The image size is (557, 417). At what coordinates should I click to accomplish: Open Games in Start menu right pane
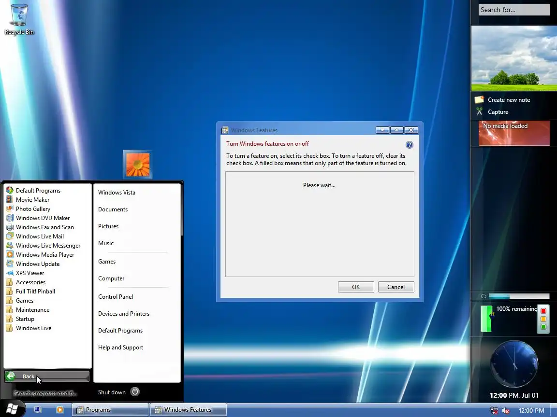click(107, 261)
